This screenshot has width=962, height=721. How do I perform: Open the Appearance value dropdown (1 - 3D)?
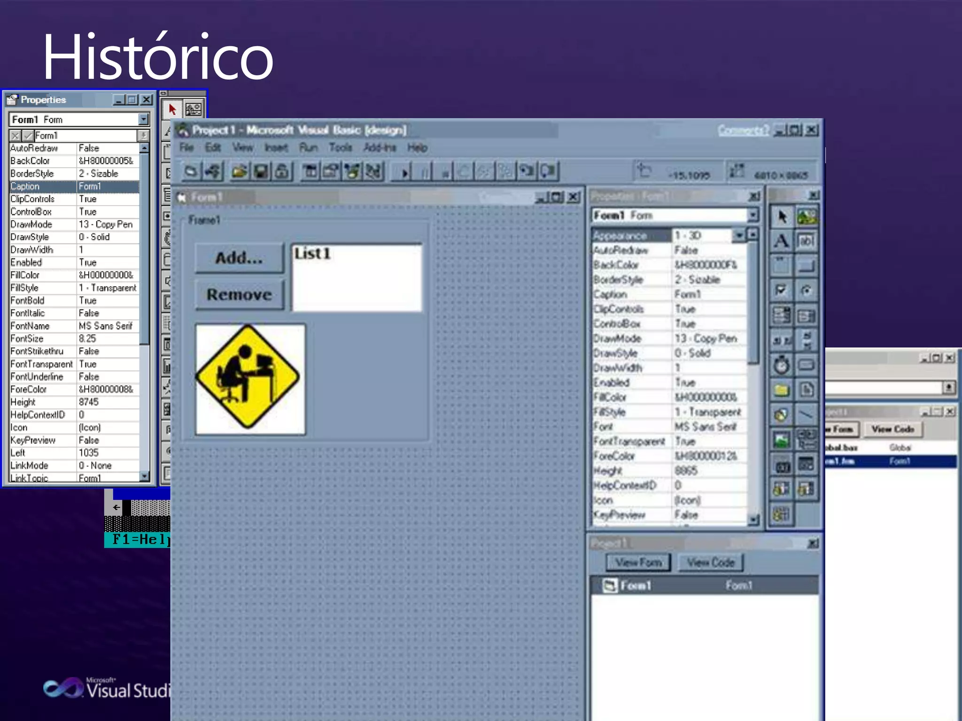coord(739,235)
